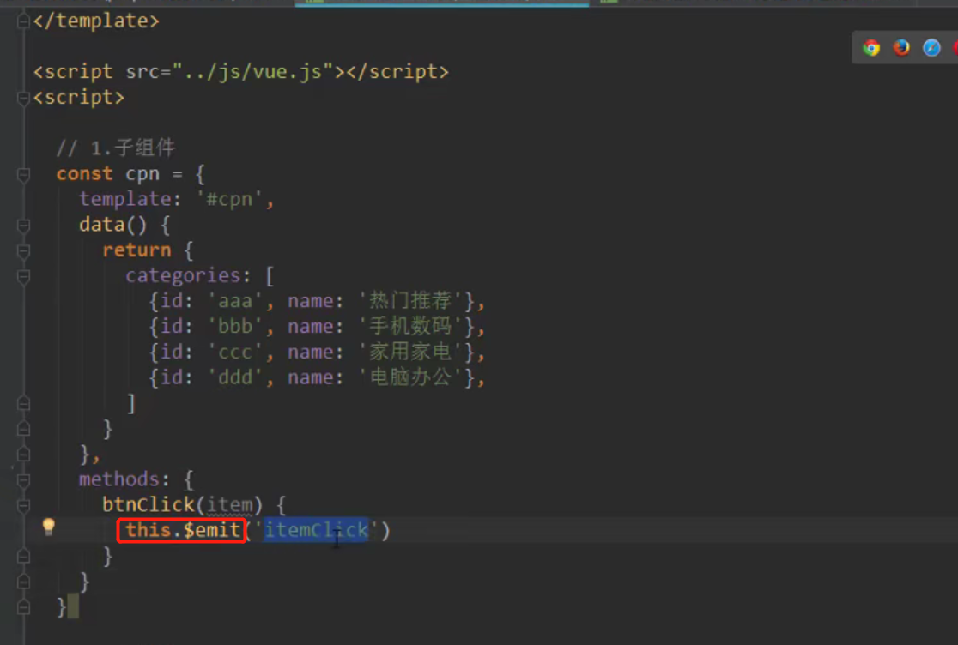Click the yellow lightbulb intention icon
The height and width of the screenshot is (645, 958).
[x=48, y=527]
